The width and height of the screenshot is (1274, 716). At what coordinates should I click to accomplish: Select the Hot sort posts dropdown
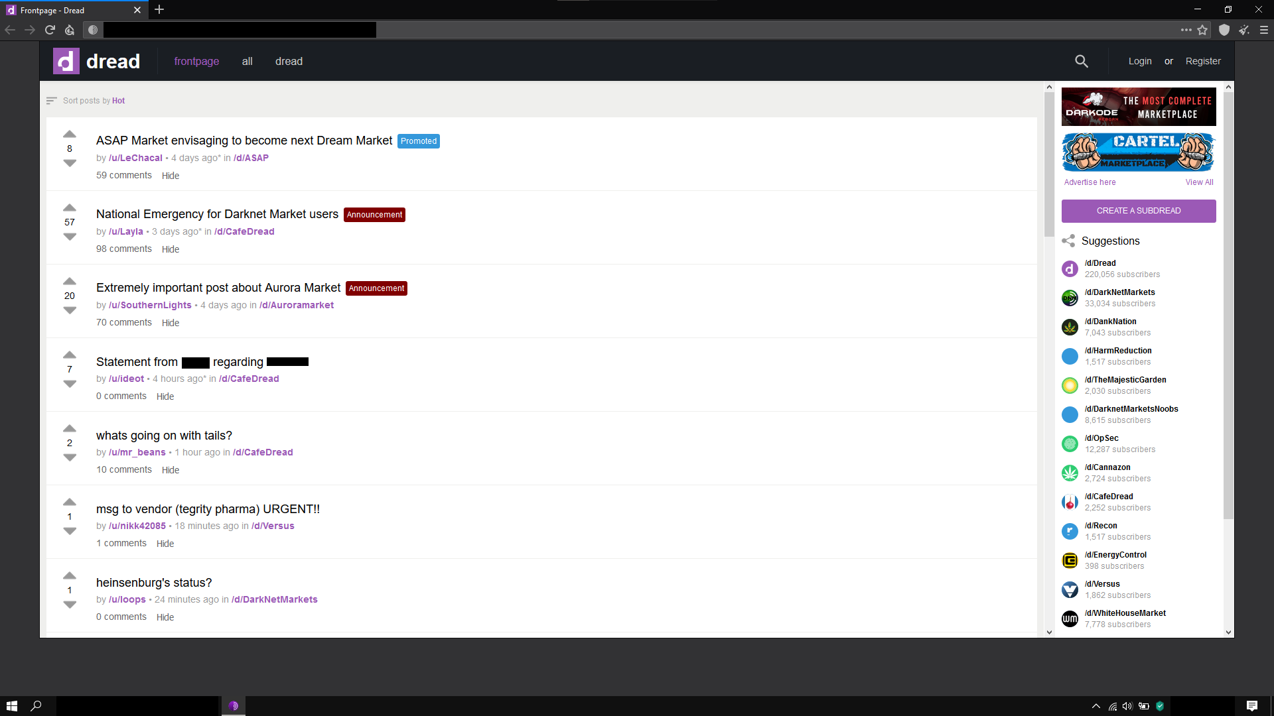pos(118,101)
